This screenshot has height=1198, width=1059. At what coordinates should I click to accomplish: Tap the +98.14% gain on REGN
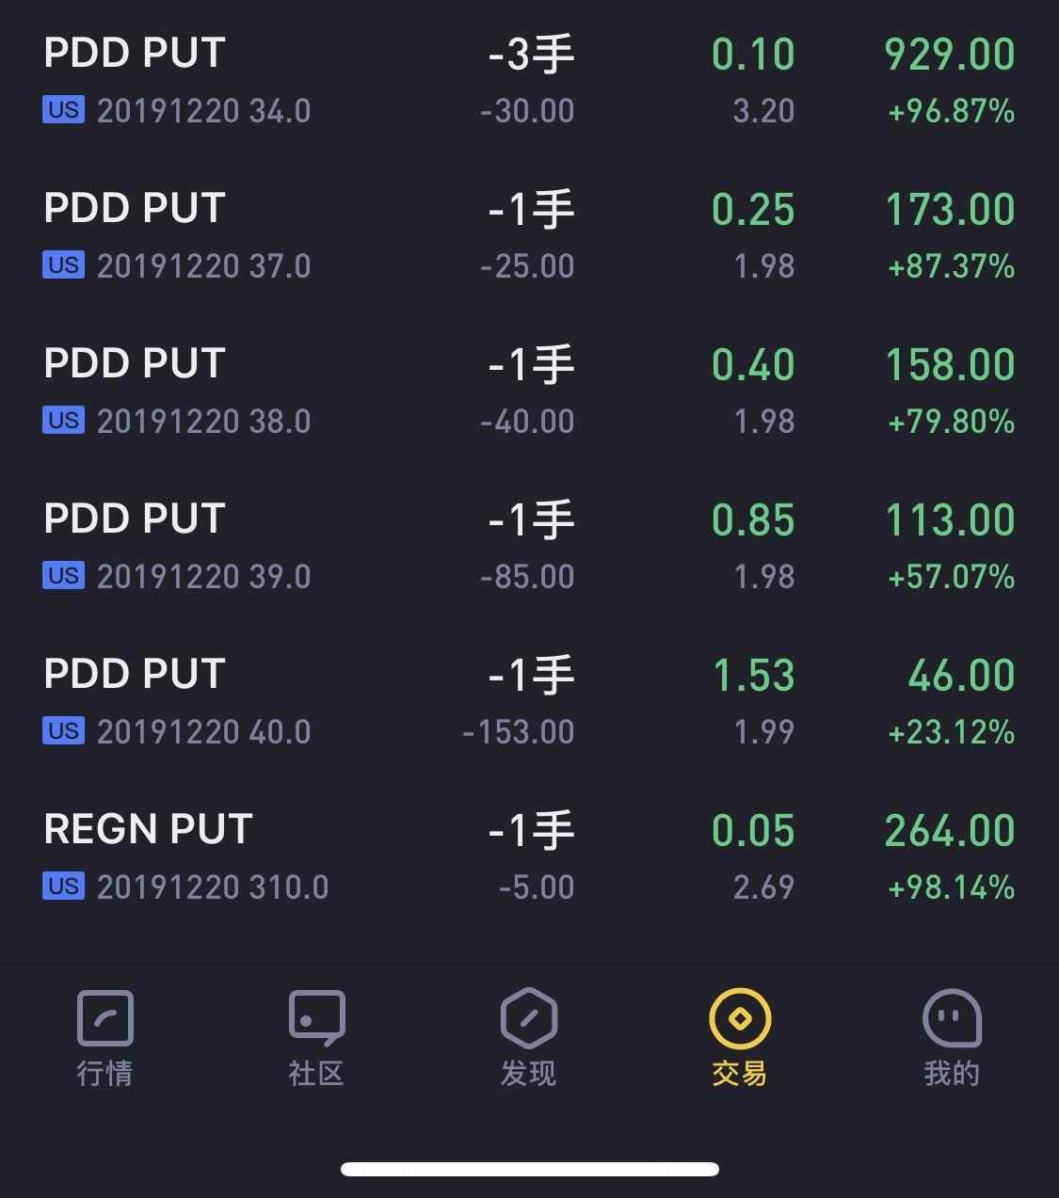pos(951,887)
